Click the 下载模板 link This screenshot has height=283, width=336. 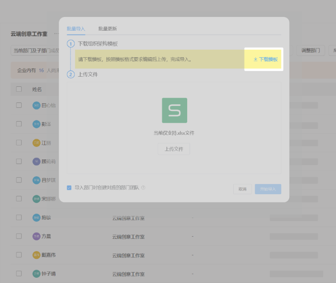[267, 59]
